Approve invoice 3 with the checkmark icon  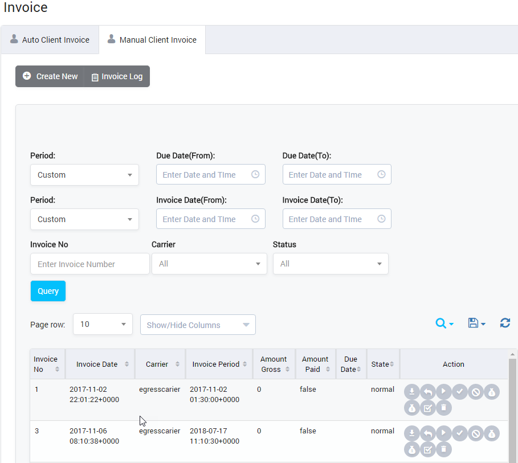(460, 433)
